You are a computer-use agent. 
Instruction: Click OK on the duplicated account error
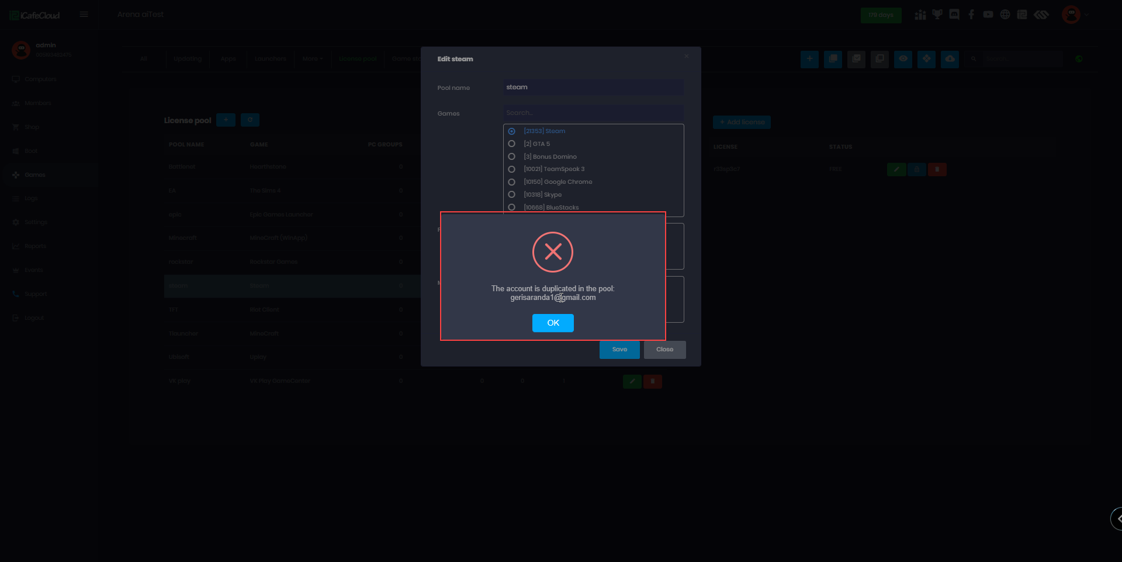pyautogui.click(x=552, y=323)
